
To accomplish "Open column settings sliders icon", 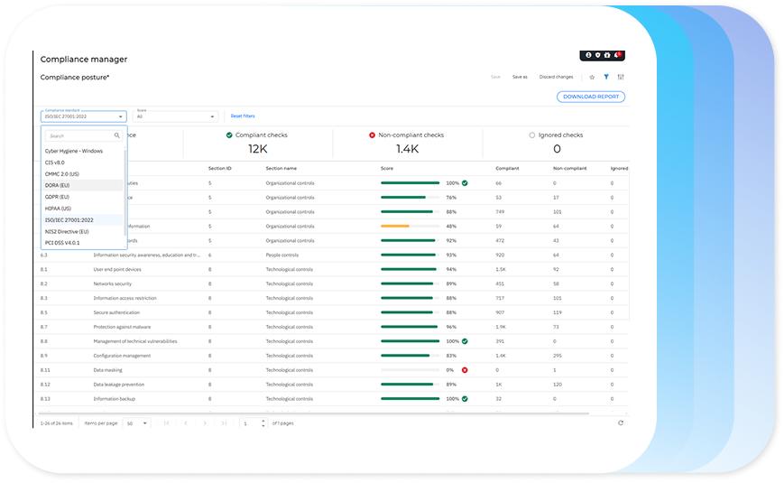I will tap(621, 78).
